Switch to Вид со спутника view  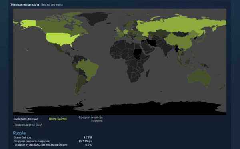(x=52, y=5)
